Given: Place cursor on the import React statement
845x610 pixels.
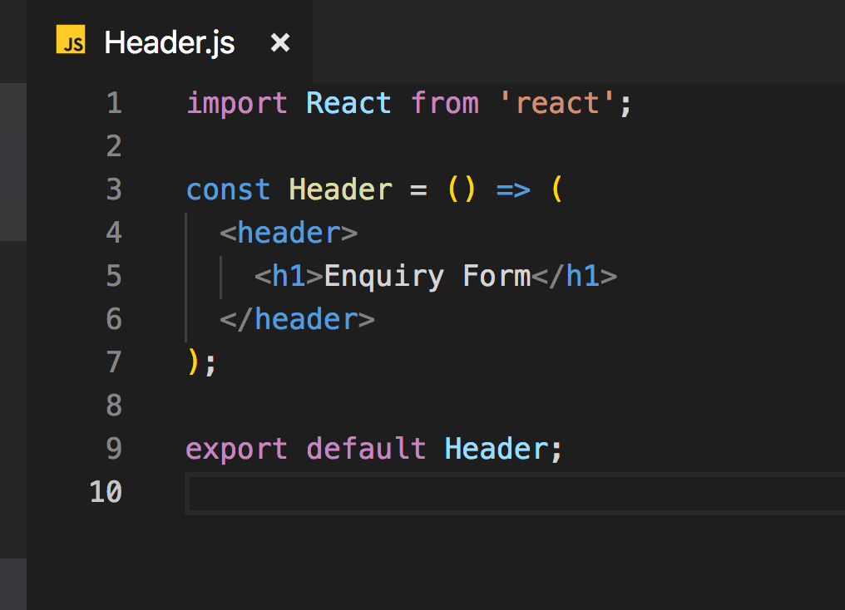Looking at the screenshot, I should point(237,103).
